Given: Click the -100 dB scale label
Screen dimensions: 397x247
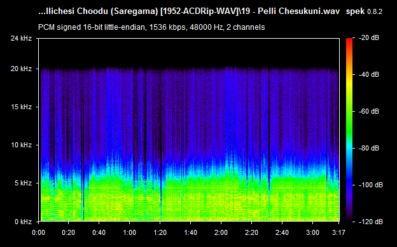Looking at the screenshot, I should [x=371, y=185].
